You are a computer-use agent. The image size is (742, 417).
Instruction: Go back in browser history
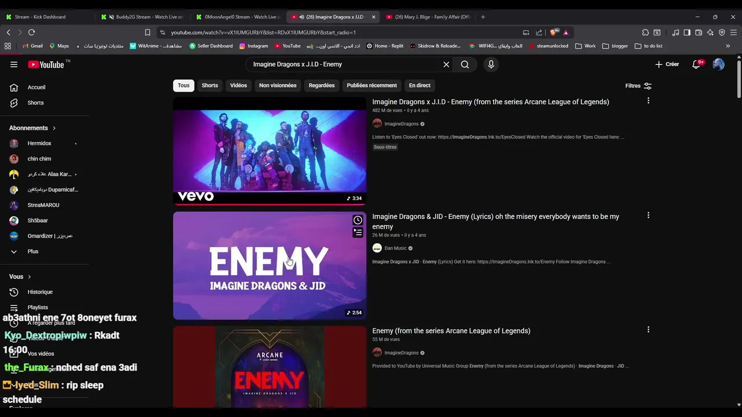coord(8,32)
